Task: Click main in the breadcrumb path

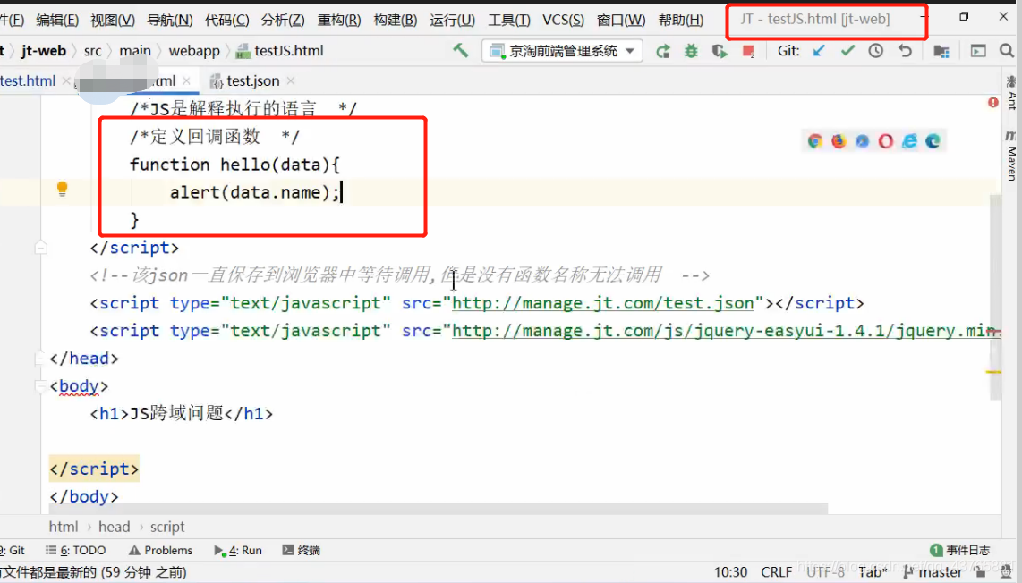Action: pos(135,51)
